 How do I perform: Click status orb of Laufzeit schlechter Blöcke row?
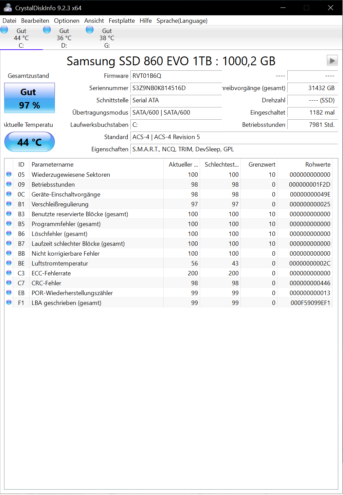[x=9, y=243]
